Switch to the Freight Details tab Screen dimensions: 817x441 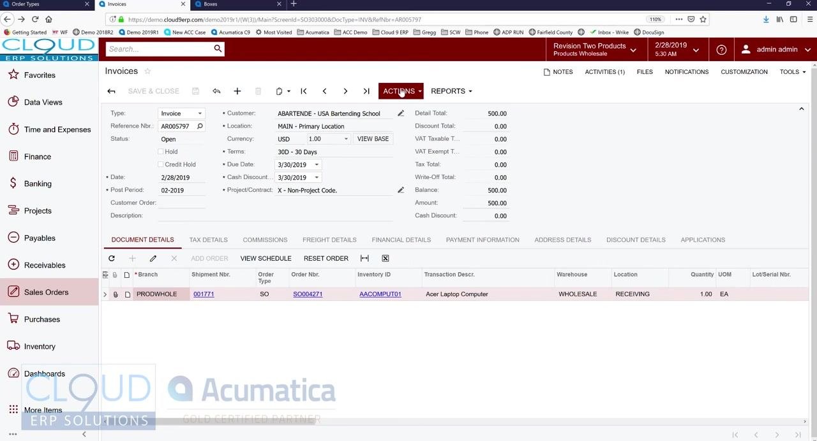(329, 240)
